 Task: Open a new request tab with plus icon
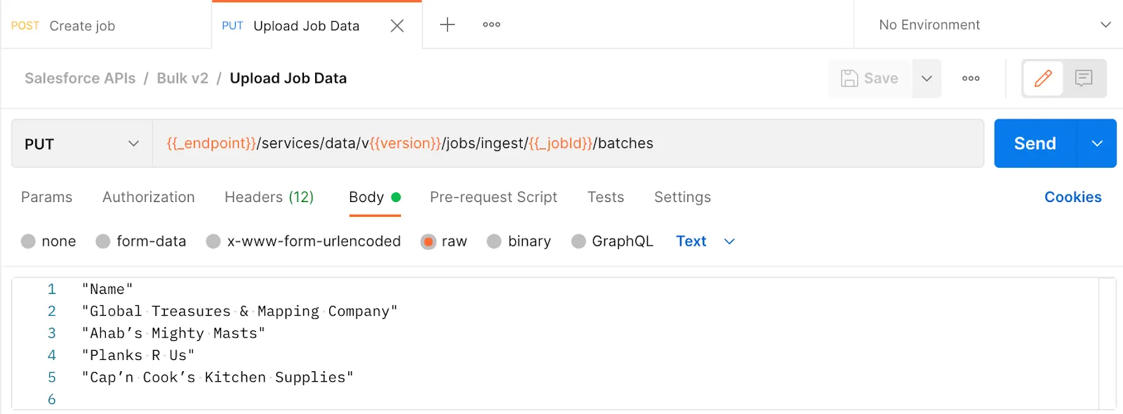click(x=447, y=25)
